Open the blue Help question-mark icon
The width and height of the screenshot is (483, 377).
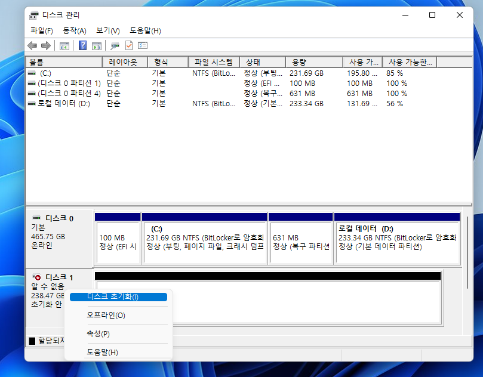tap(82, 45)
